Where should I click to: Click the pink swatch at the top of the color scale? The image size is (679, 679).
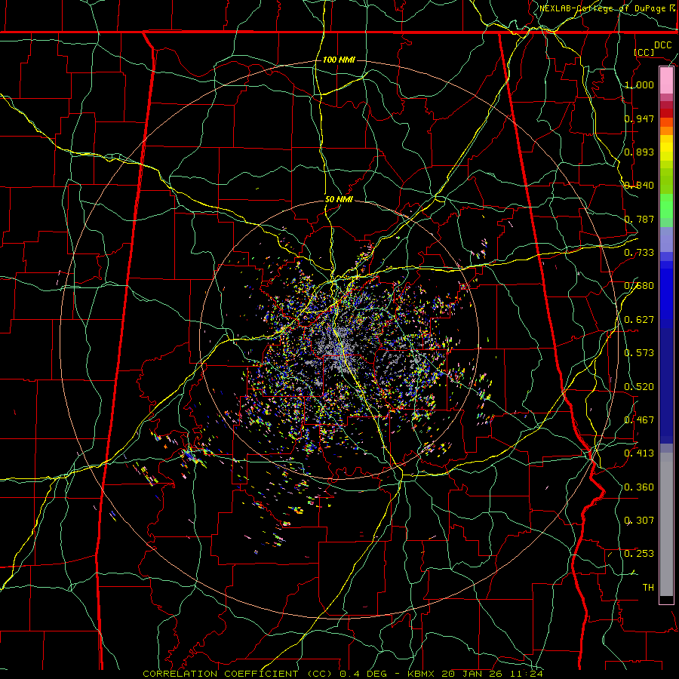666,81
